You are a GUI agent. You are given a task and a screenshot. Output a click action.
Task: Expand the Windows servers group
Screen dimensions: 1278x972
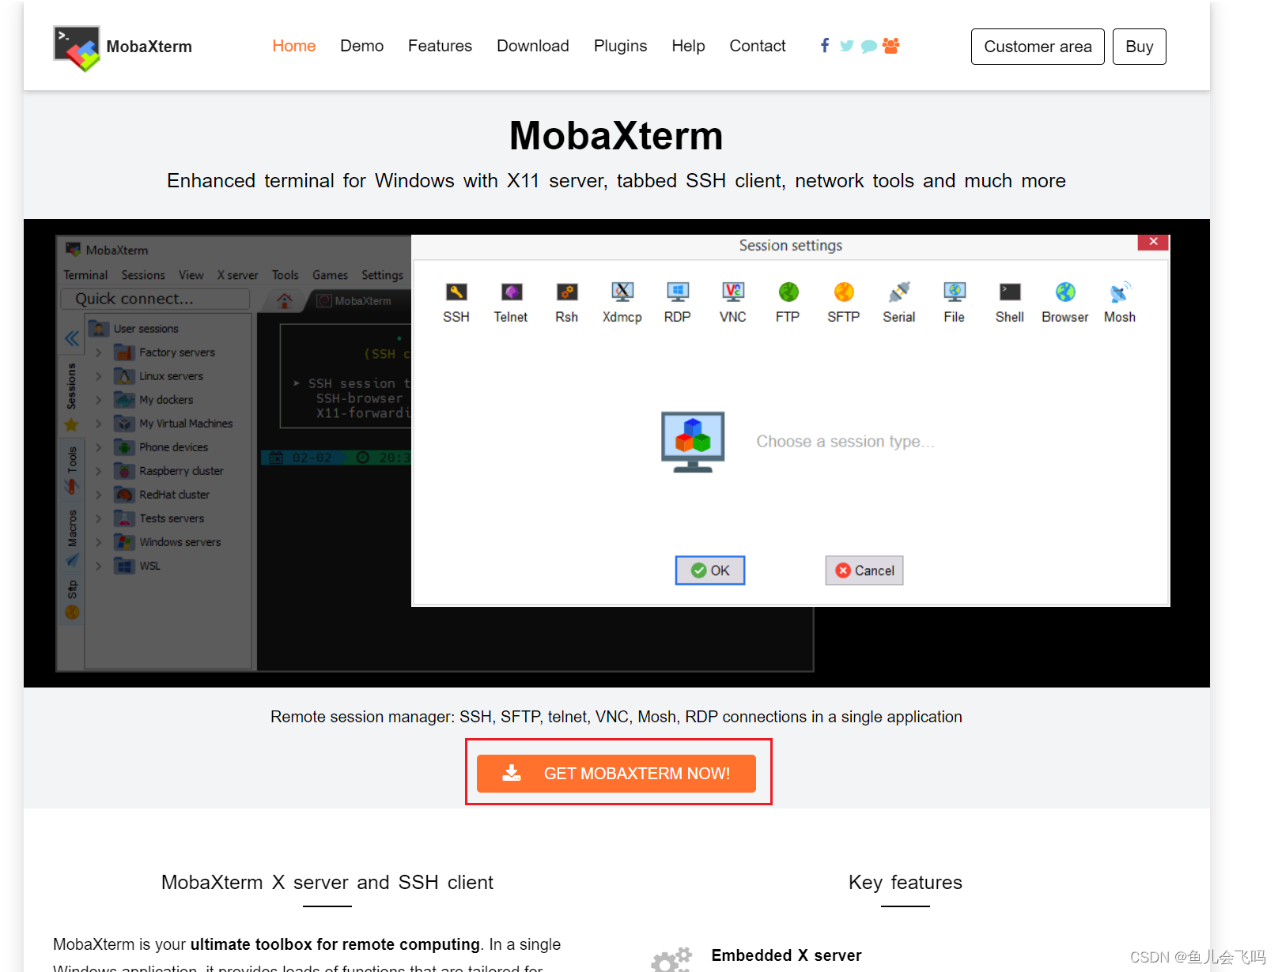98,541
